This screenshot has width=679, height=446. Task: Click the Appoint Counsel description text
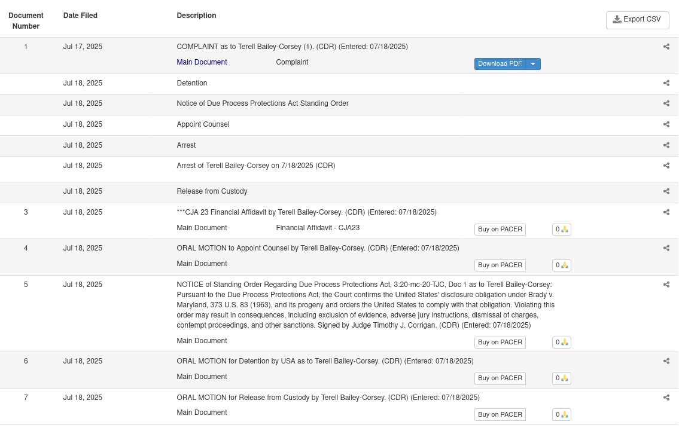(203, 124)
